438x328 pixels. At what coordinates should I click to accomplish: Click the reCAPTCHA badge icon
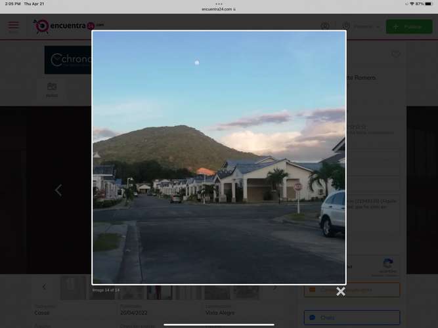coord(388,264)
